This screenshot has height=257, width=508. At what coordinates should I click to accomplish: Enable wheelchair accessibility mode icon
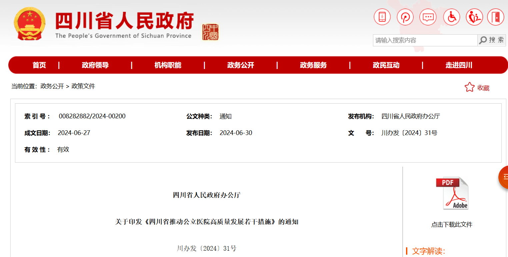(451, 17)
